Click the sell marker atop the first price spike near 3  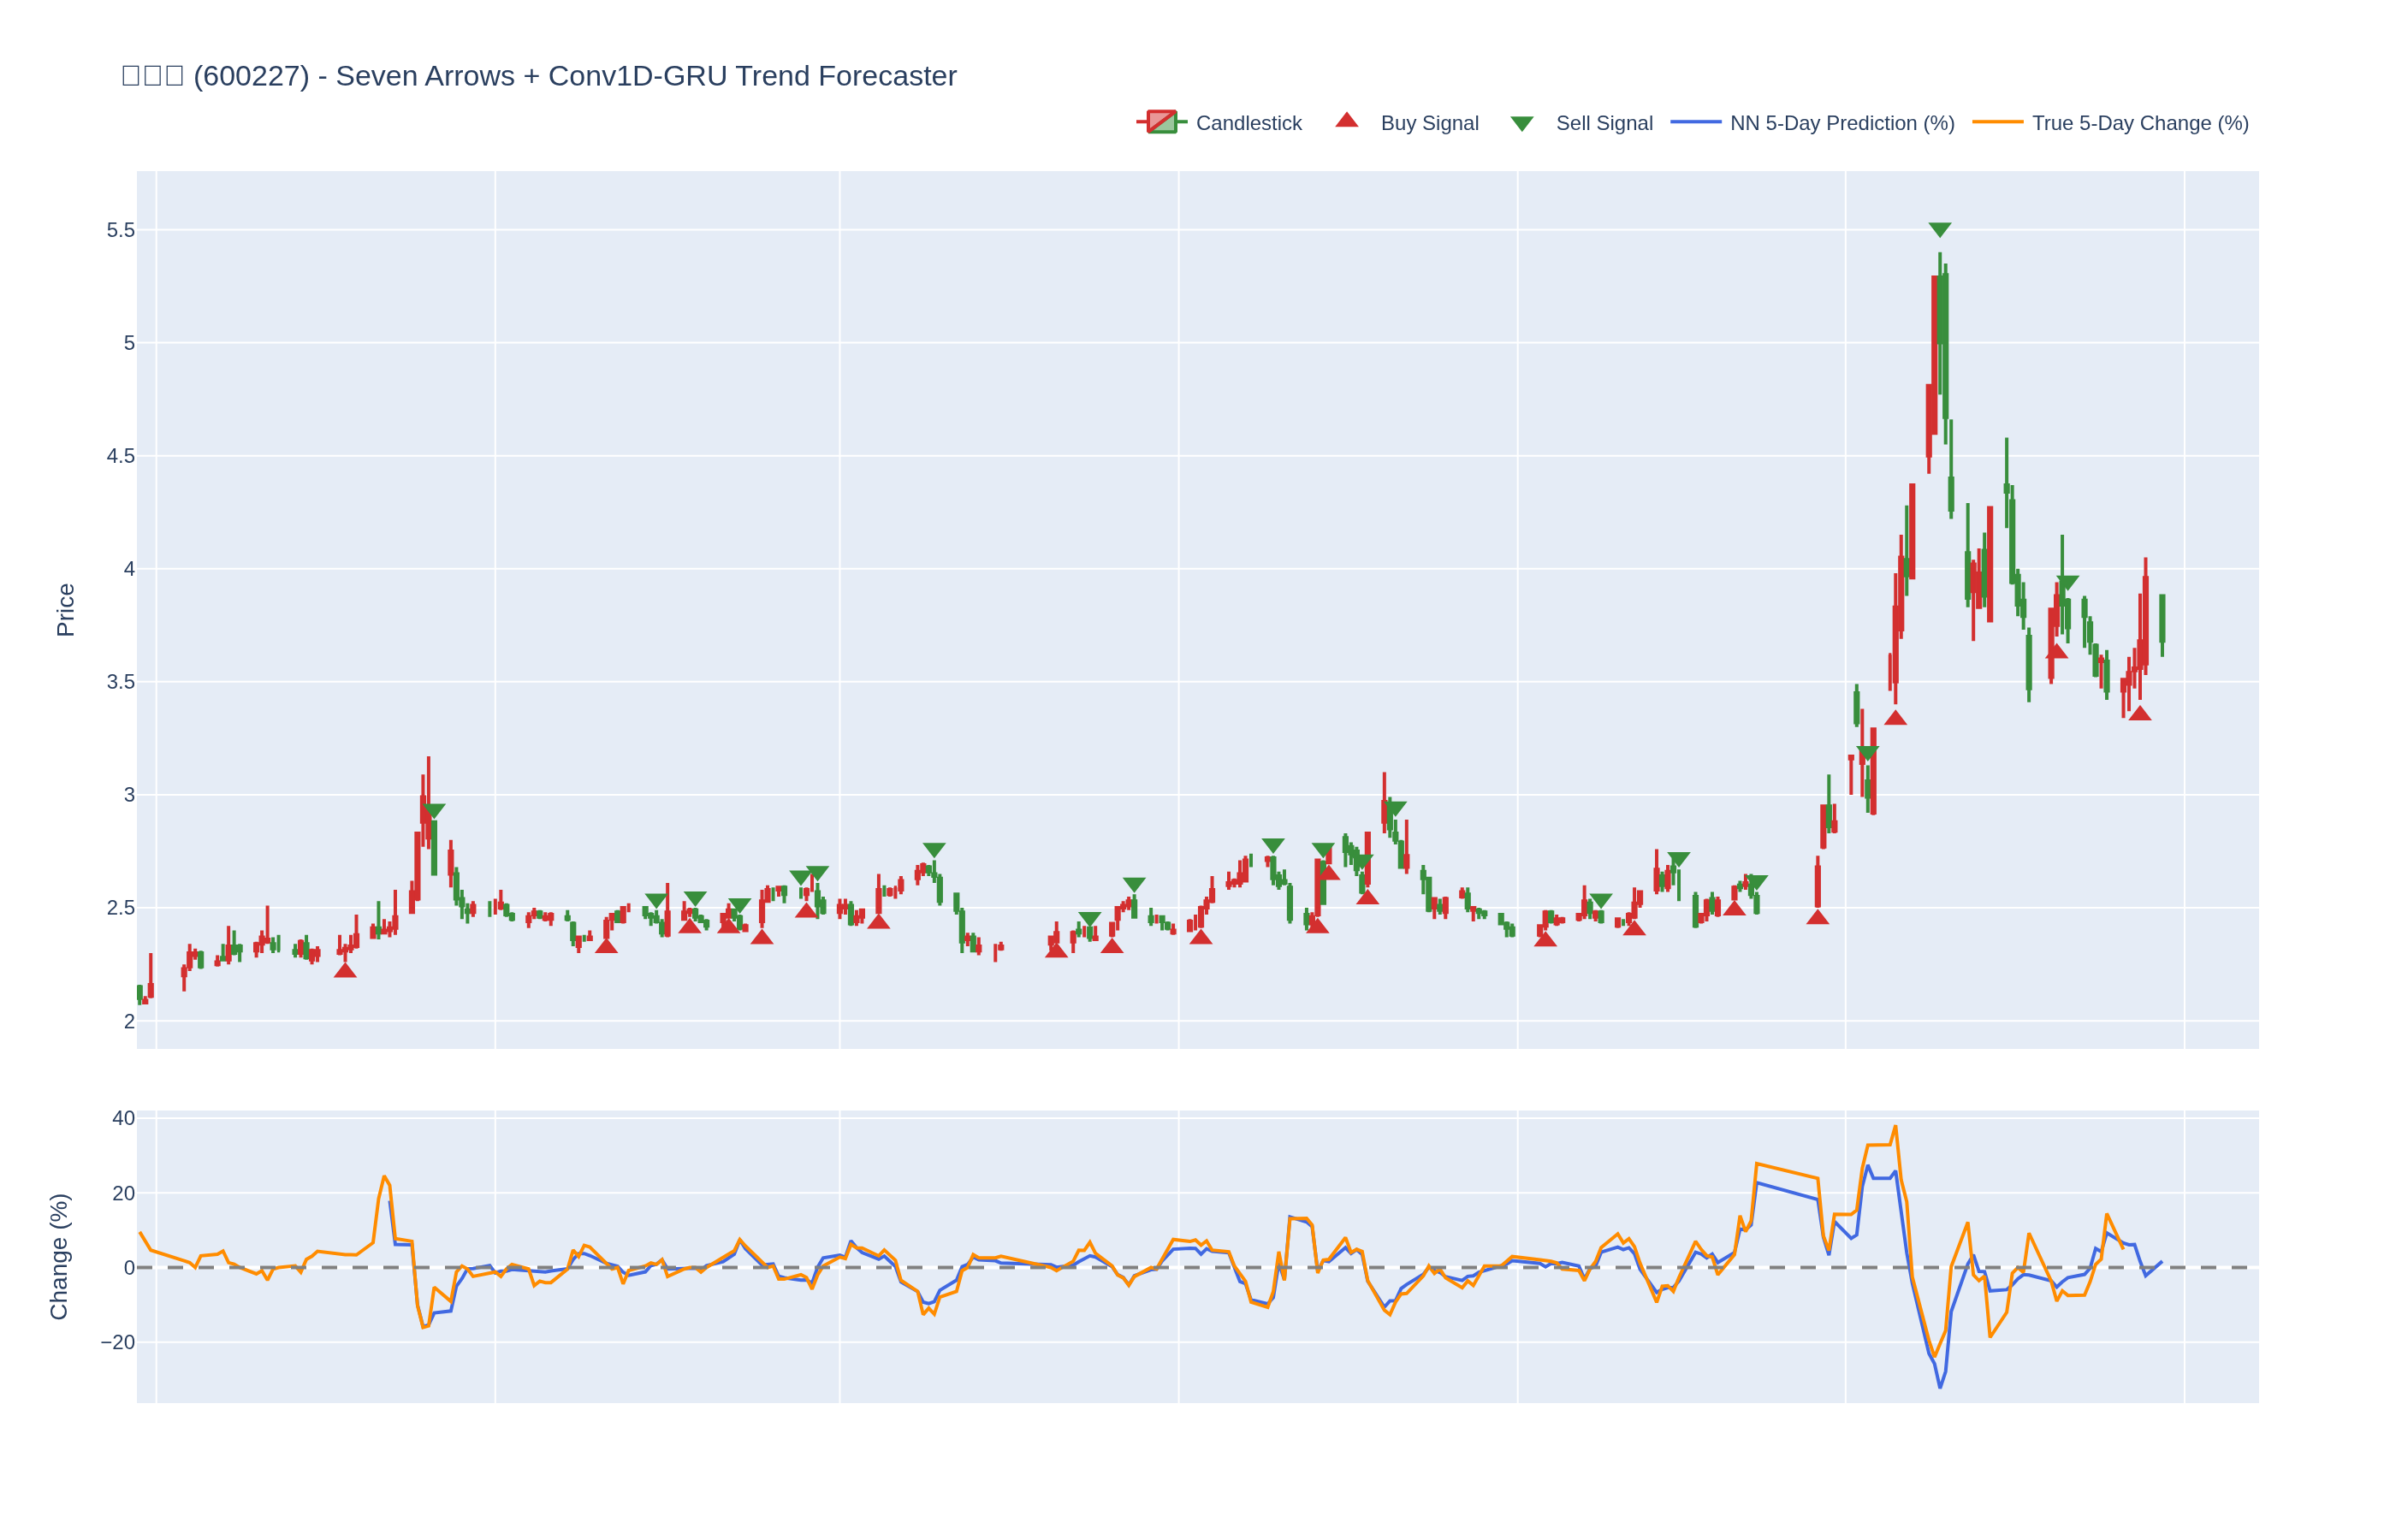(x=433, y=810)
